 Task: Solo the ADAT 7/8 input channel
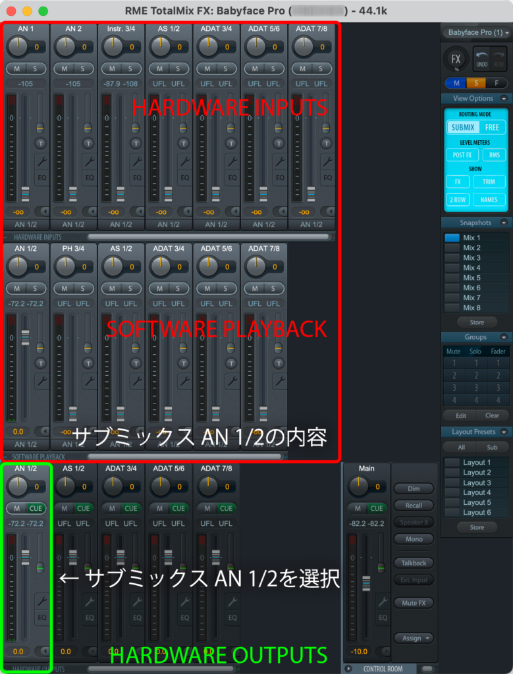click(320, 68)
